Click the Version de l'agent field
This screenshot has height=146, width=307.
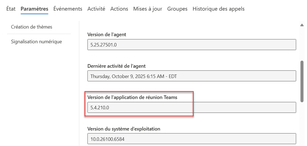click(192, 45)
